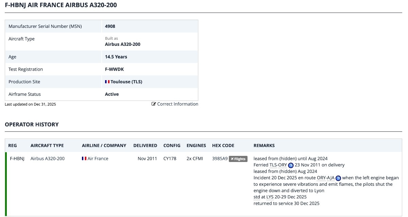This screenshot has height=217, width=408.
Task: Click 'returned to service 30 Dec 2025' remark
Action: [287, 203]
